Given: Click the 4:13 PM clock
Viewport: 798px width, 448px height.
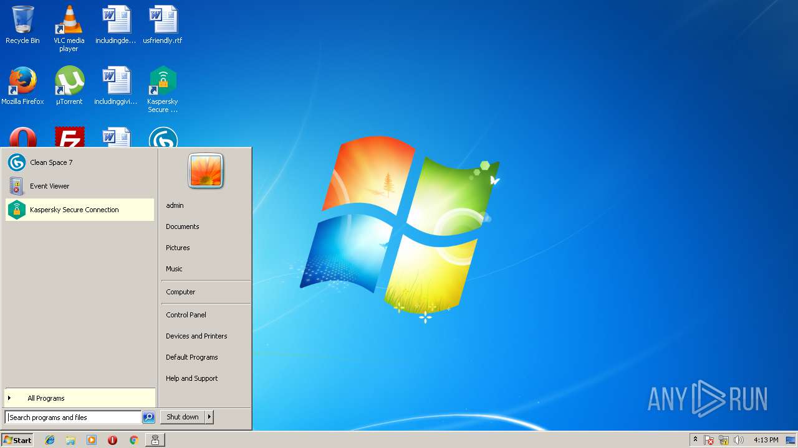Looking at the screenshot, I should (766, 440).
